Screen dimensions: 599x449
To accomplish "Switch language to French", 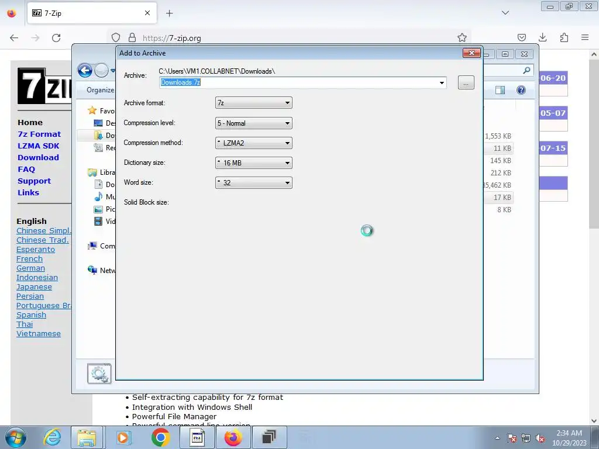I will (29, 259).
